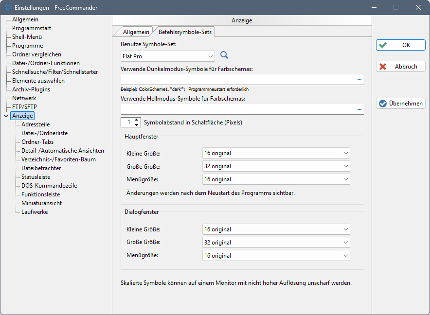This screenshot has height=315, width=430.
Task: Click the ellipsis button for Hellmodus-Symbole field
Action: point(359,109)
